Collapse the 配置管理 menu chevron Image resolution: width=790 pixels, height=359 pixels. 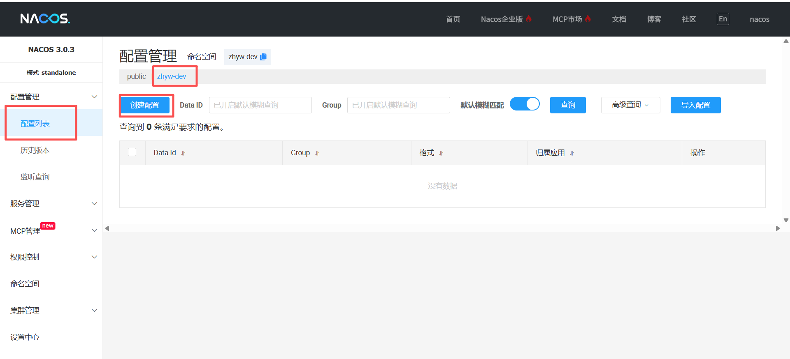[x=94, y=97]
